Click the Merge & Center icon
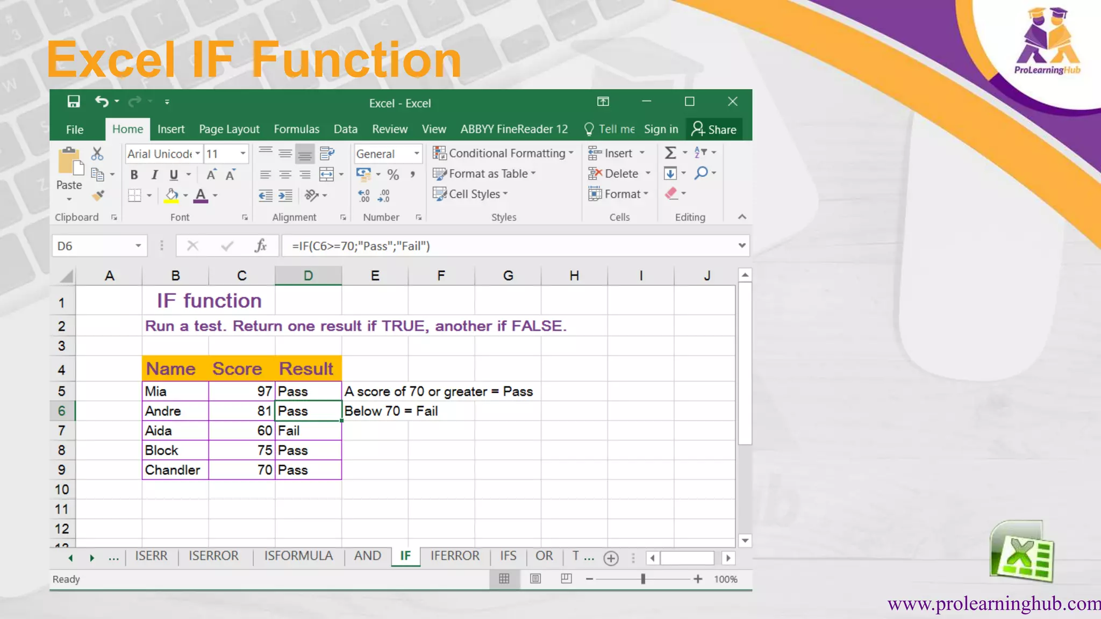The image size is (1101, 619). [x=327, y=174]
